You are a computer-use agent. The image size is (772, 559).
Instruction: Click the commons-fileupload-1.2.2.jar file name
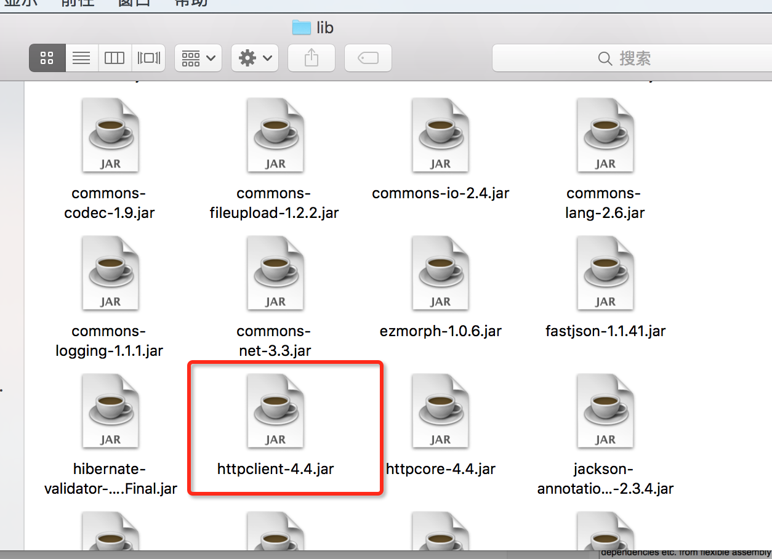tap(275, 203)
